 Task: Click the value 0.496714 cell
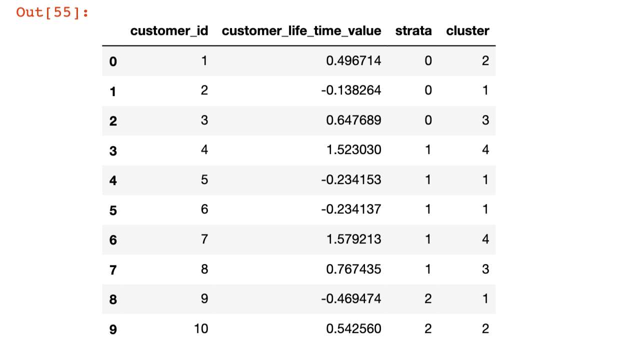[353, 61]
